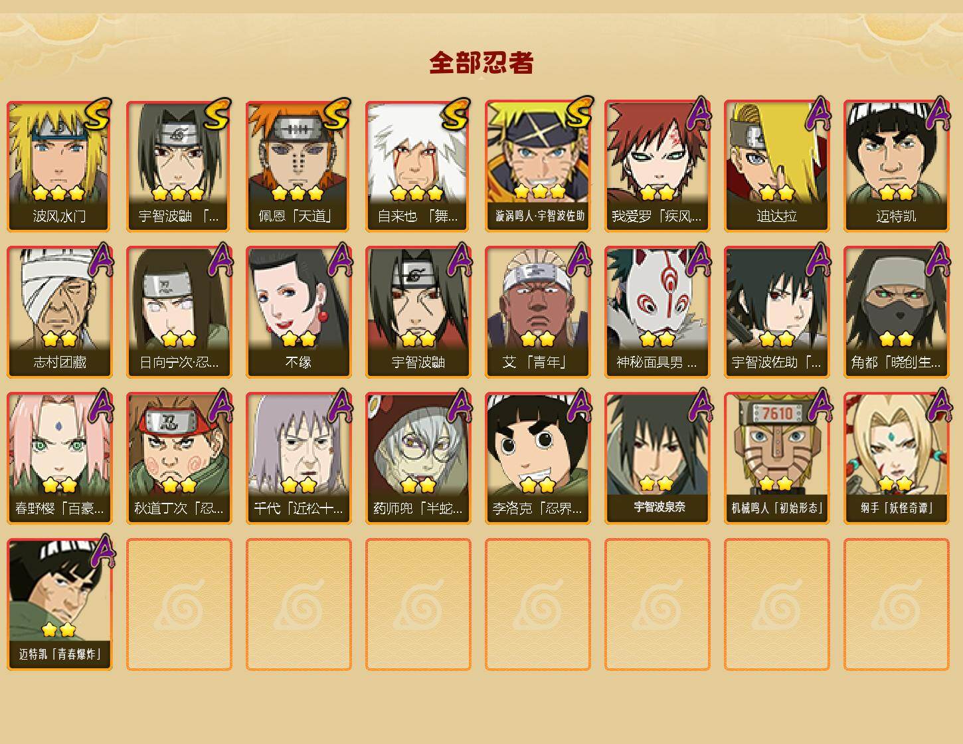Pick the 迈特凯「青春爆炸」 card
This screenshot has height=744, width=963.
(60, 604)
